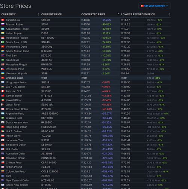Click the Hong Kong Dollar currency name
188x189 pixels.
tap(16, 127)
